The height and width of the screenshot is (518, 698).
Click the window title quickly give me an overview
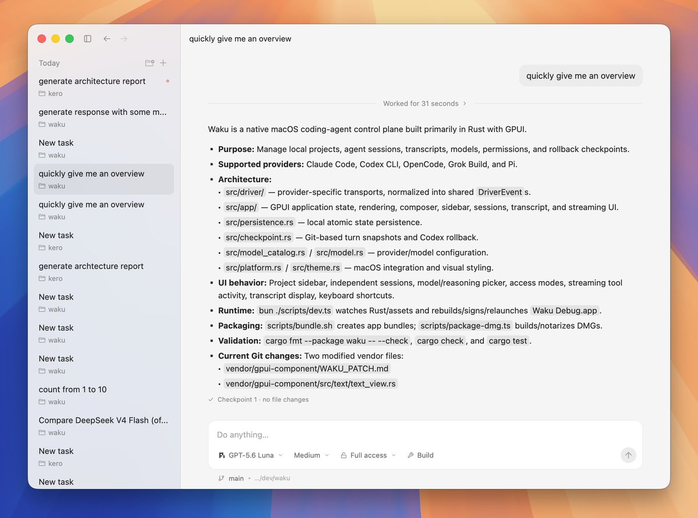pyautogui.click(x=240, y=39)
